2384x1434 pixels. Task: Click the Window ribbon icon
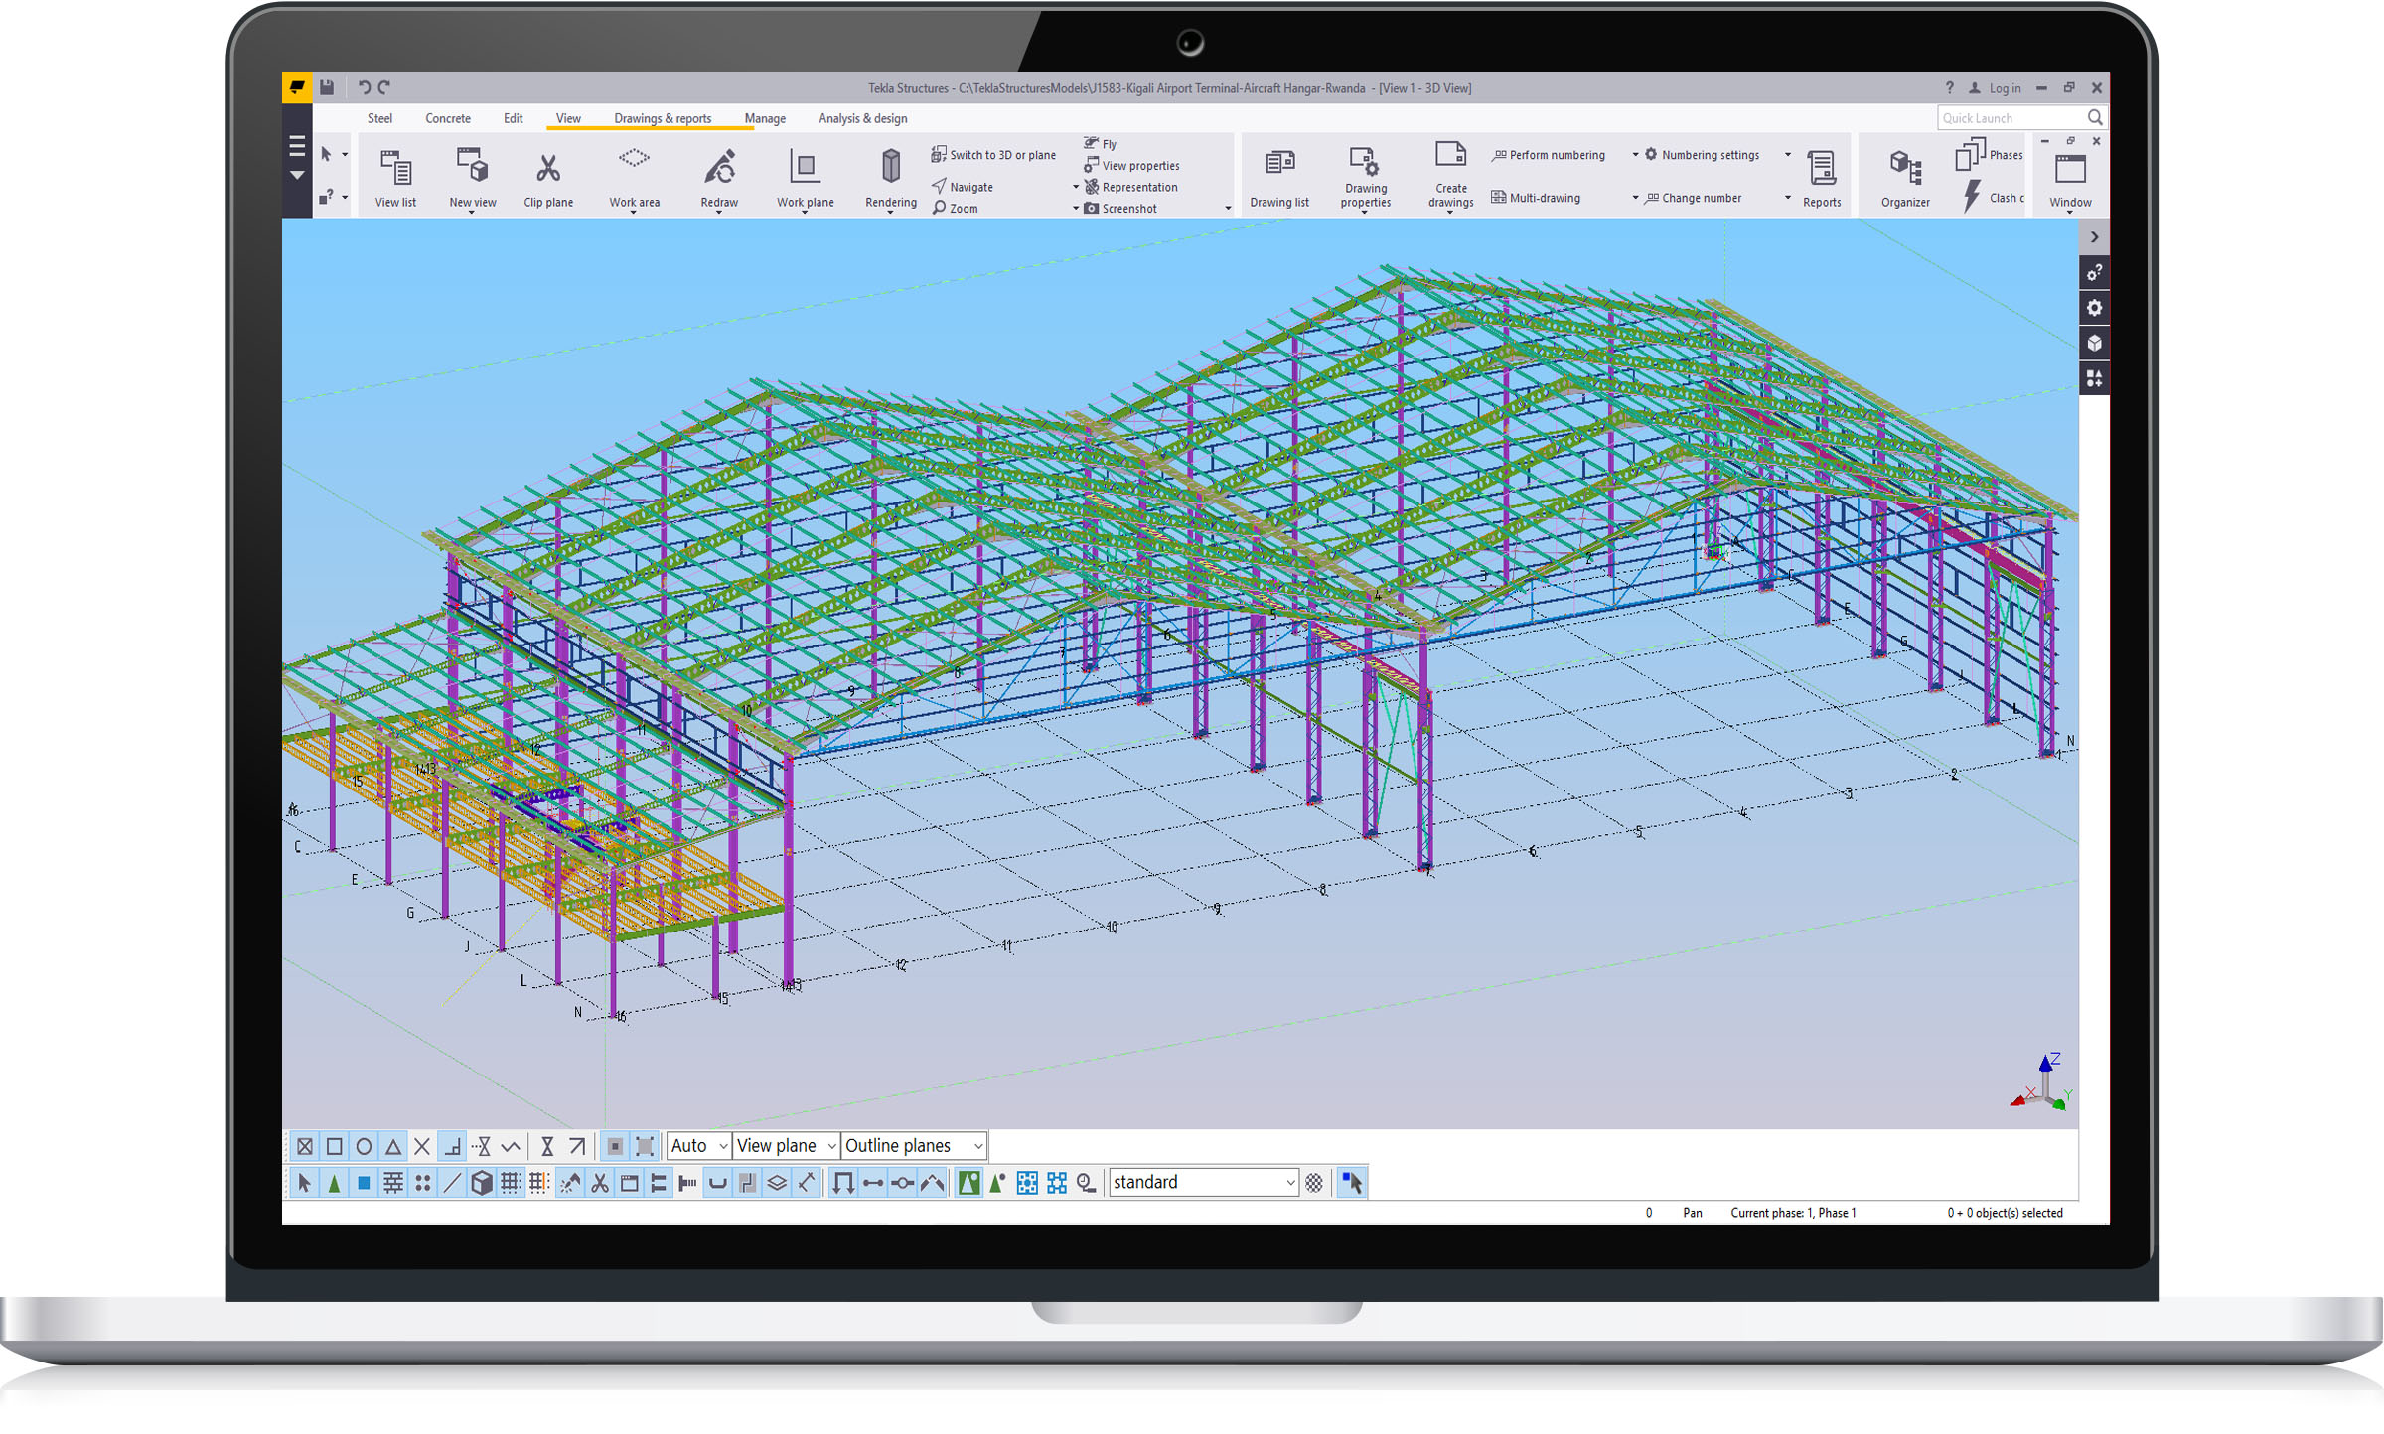[2070, 169]
